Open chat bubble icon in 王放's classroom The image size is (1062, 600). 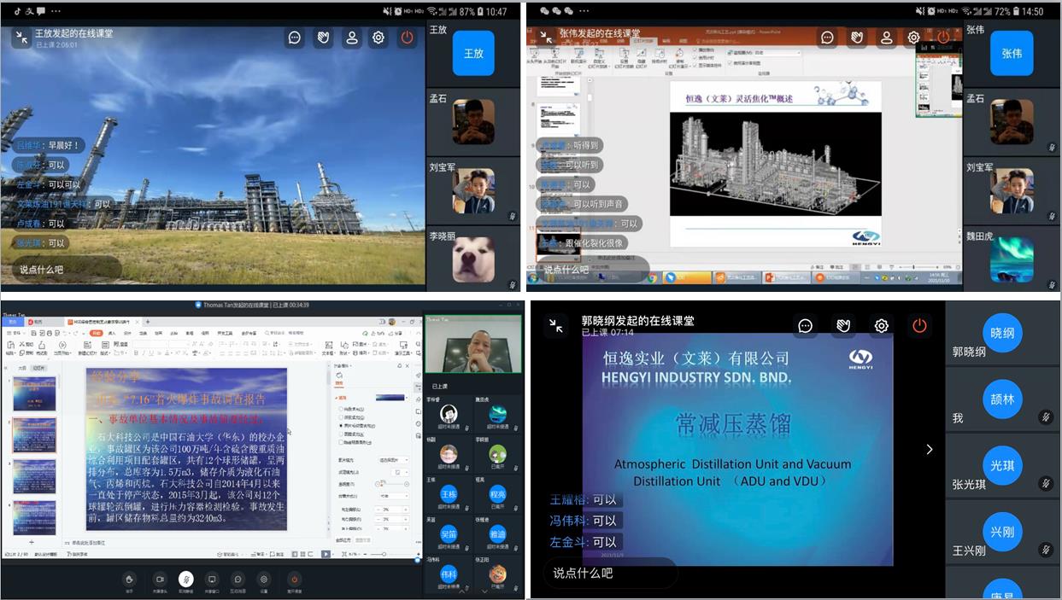(295, 38)
